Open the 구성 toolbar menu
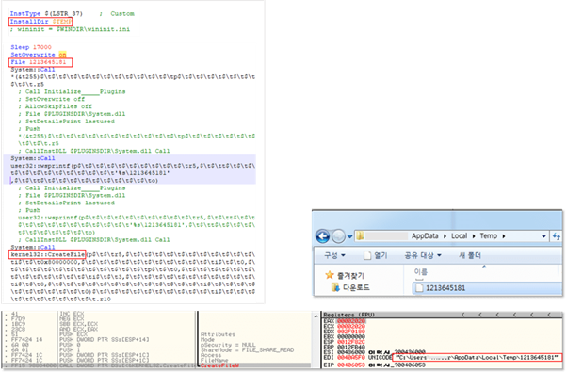Screen dimensions: 567x373 pos(334,256)
